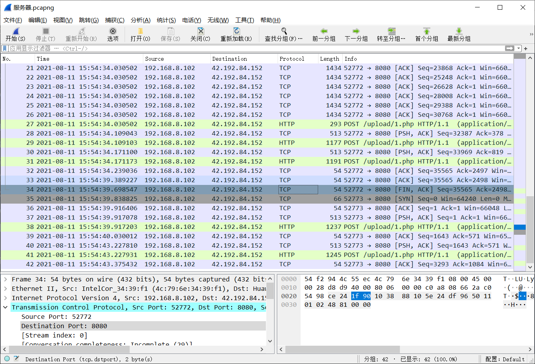
Task: Select packet 21 TCP row
Action: coord(257,68)
